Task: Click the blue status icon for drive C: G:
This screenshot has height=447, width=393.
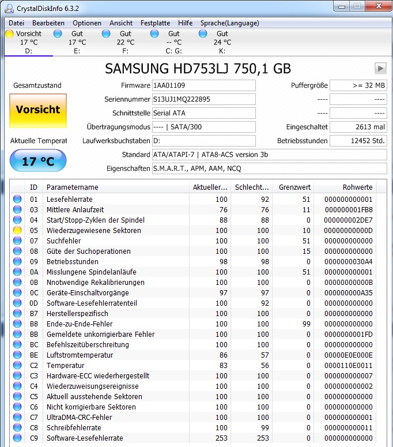Action: 154,33
